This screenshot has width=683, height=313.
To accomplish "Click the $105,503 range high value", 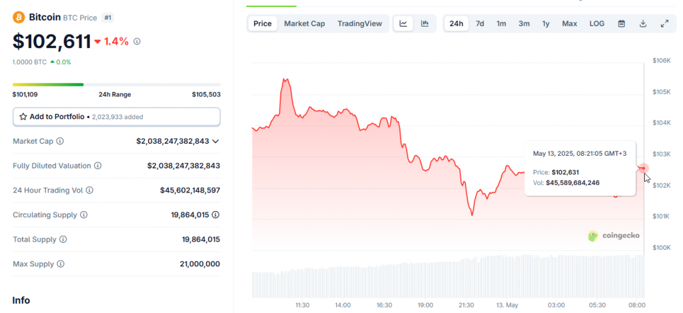I will [206, 95].
